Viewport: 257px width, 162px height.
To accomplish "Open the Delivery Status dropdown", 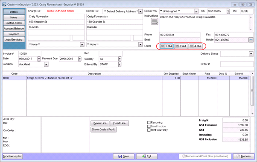I will coord(251,54).
